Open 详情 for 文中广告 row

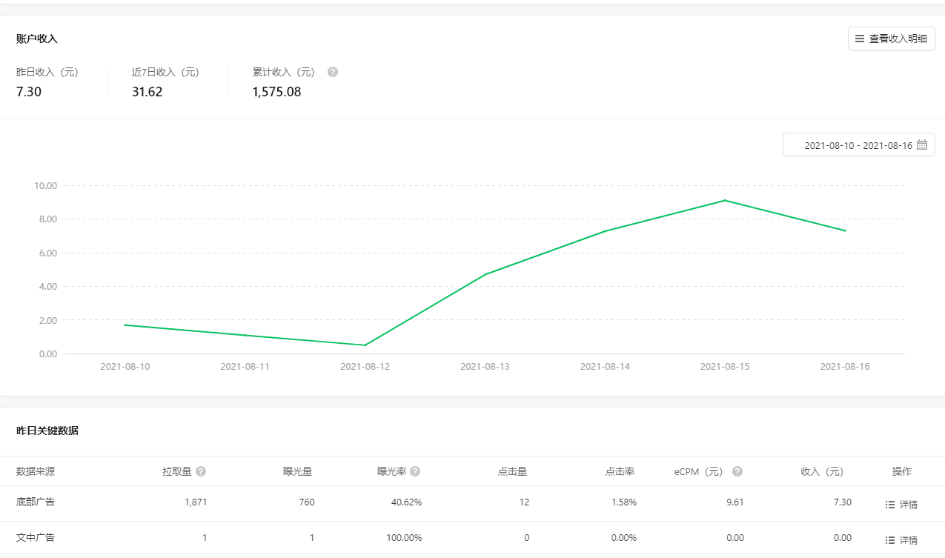coord(909,540)
